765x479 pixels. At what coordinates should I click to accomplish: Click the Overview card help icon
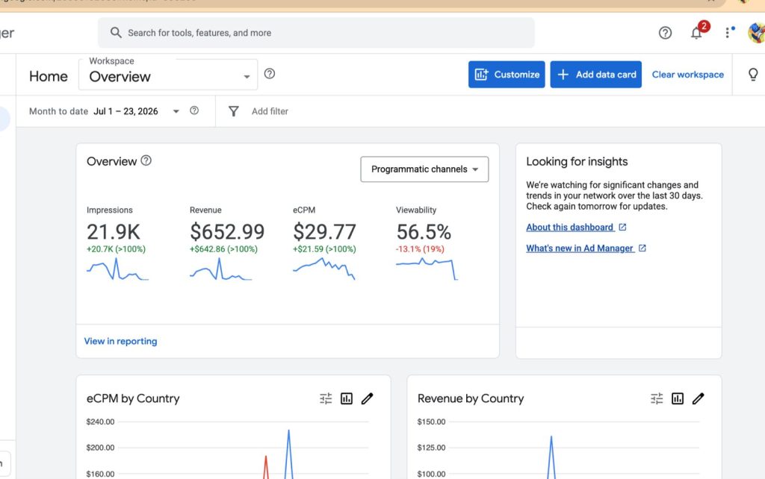[x=146, y=160]
